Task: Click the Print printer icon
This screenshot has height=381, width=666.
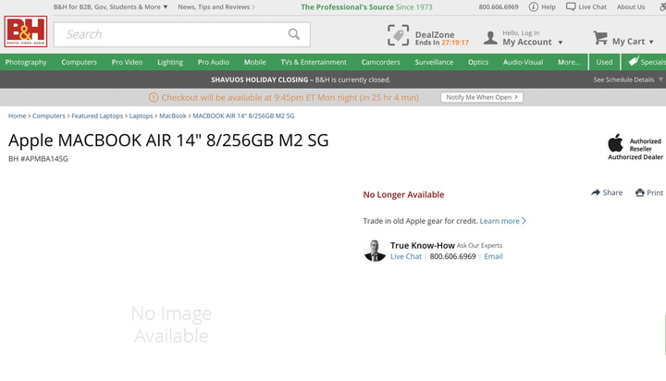Action: [x=639, y=193]
